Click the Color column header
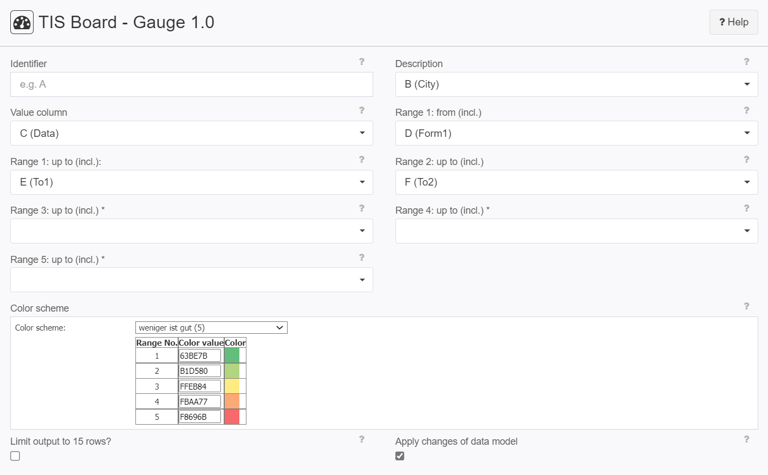This screenshot has width=768, height=475. click(x=235, y=342)
